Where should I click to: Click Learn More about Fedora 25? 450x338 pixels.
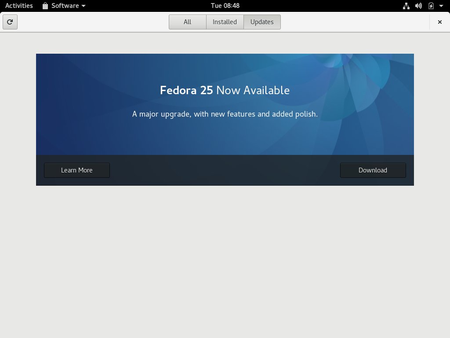pos(77,170)
